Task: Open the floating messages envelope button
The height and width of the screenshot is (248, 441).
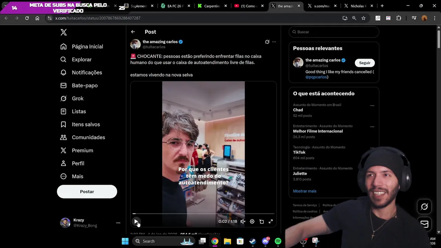Action: pos(424,224)
